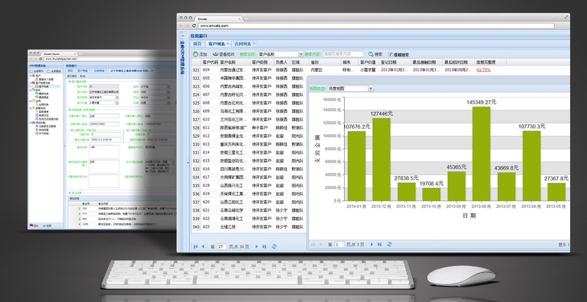
Task: Open the 视图类型 月度视图 dropdown
Action: point(371,88)
